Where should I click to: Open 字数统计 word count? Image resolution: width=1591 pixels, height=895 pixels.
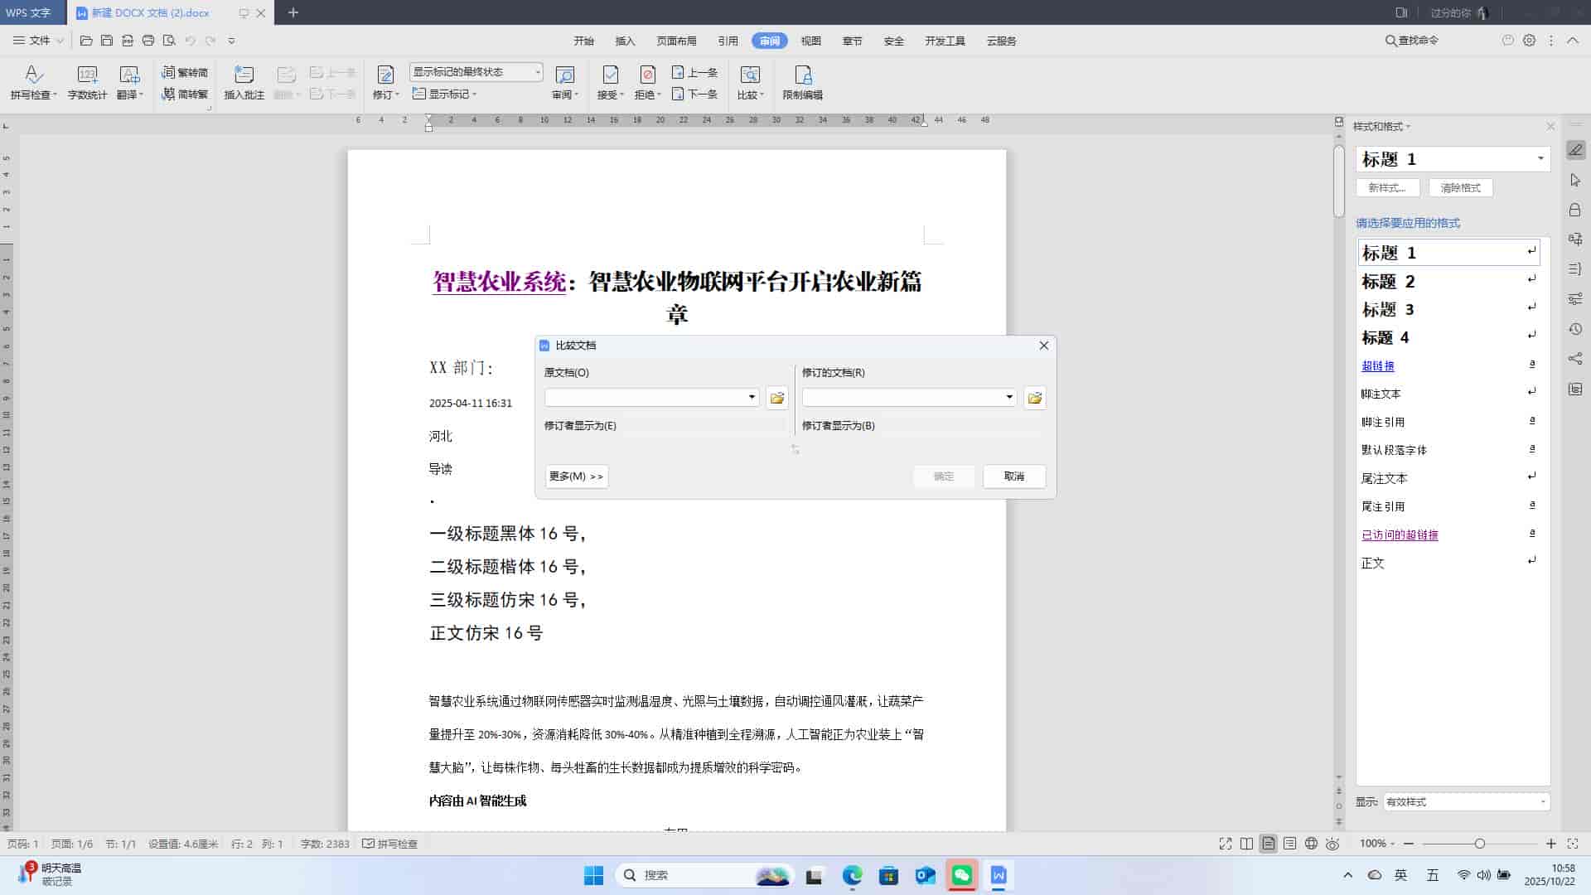coord(87,83)
